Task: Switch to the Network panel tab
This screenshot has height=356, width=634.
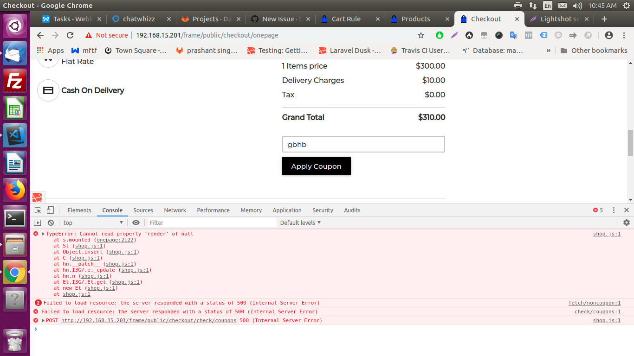Action: (175, 210)
